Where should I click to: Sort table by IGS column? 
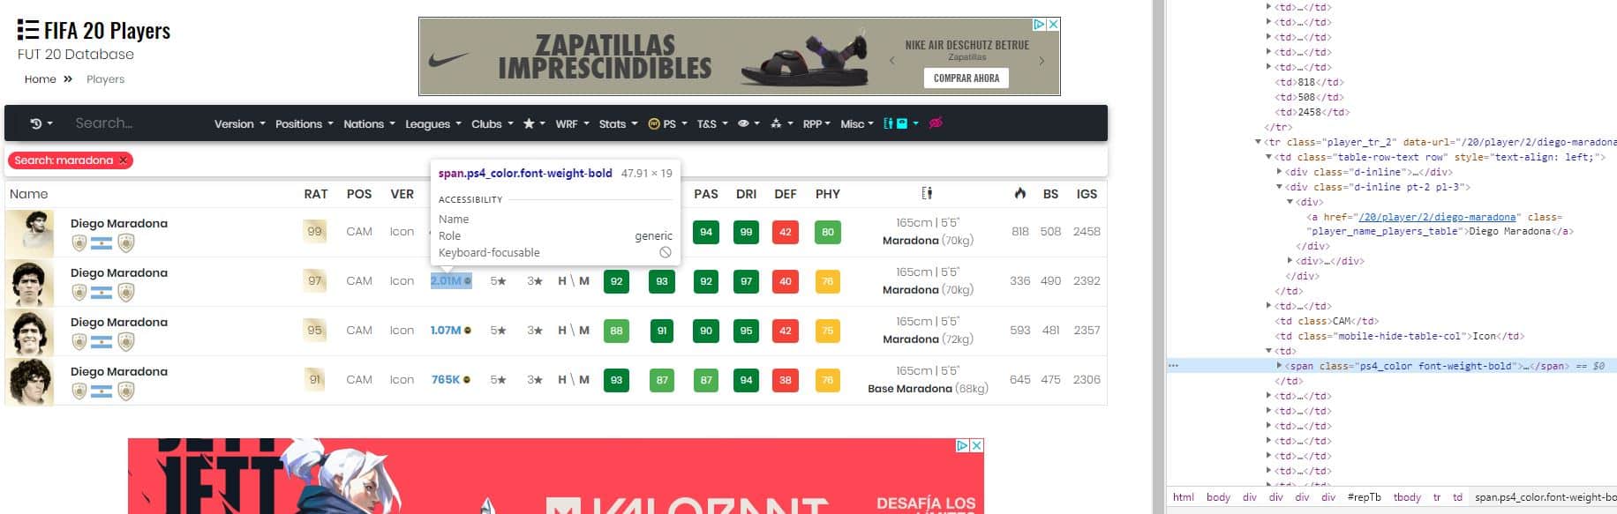coord(1087,194)
